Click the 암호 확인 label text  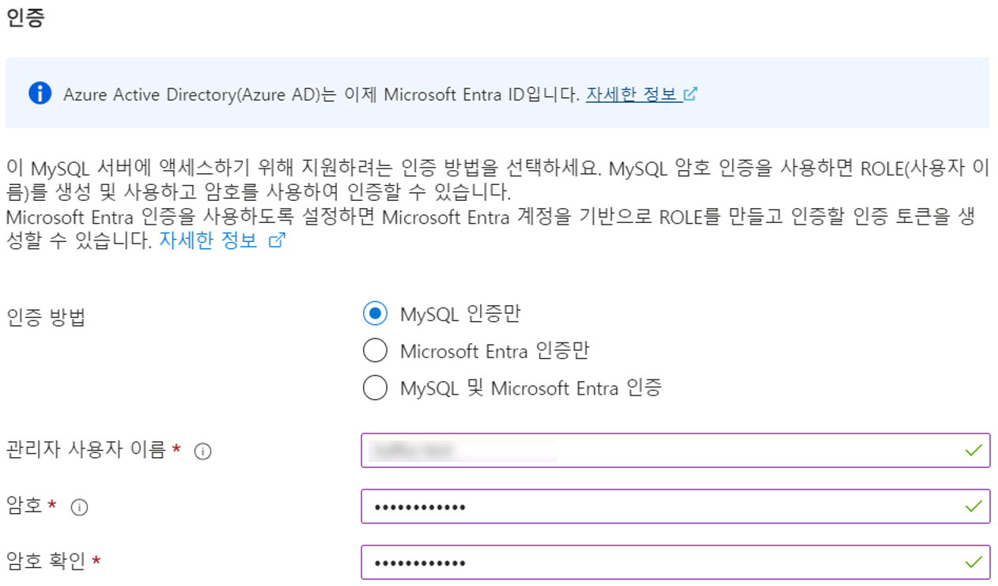pos(45,562)
